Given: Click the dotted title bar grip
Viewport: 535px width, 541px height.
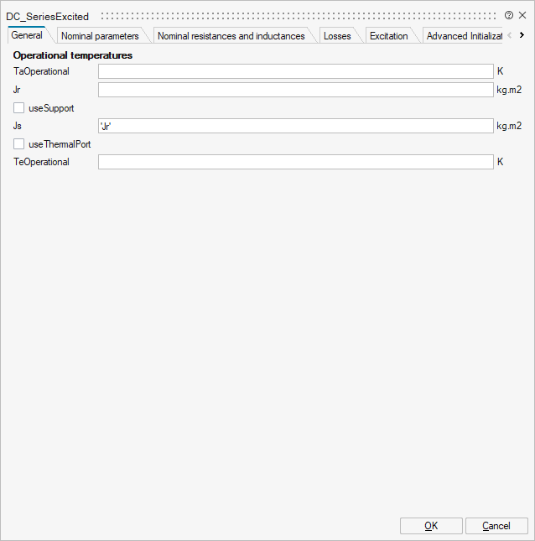Looking at the screenshot, I should [x=298, y=16].
